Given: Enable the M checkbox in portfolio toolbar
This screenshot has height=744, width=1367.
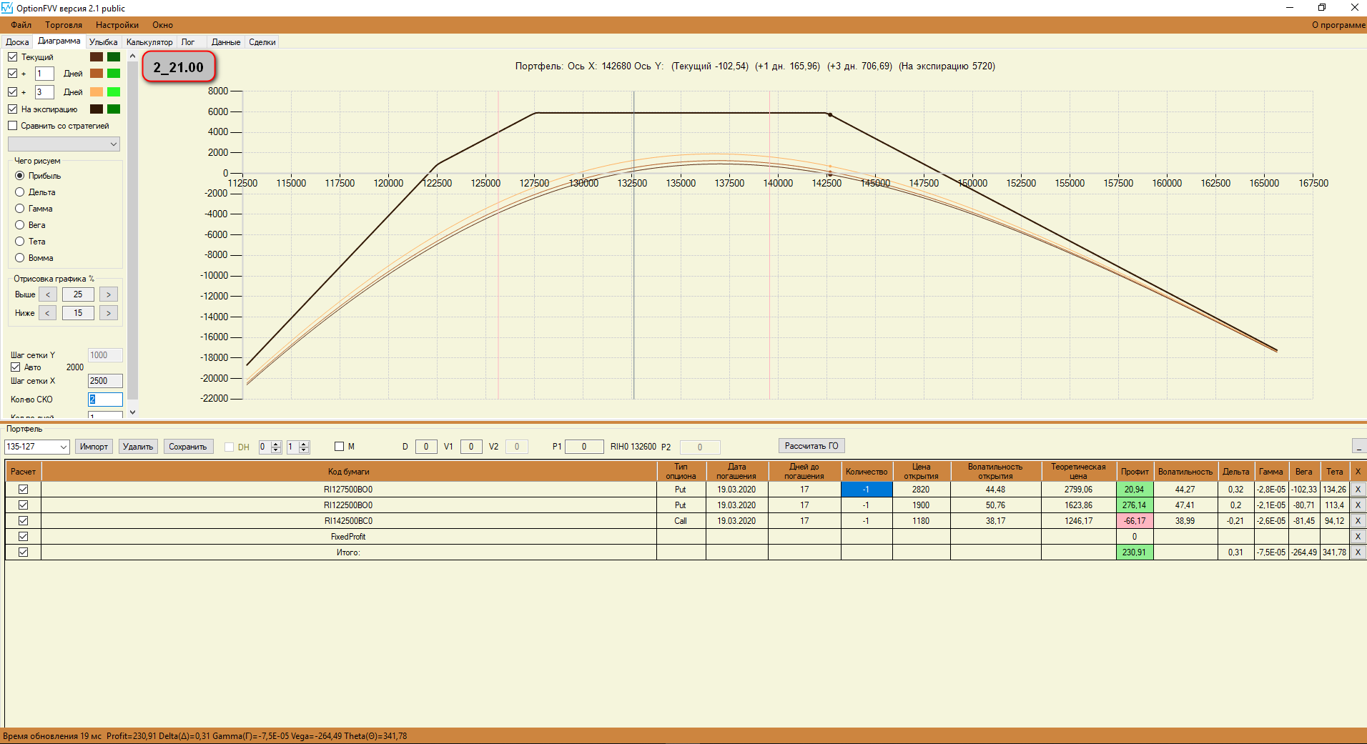Looking at the screenshot, I should (x=340, y=447).
